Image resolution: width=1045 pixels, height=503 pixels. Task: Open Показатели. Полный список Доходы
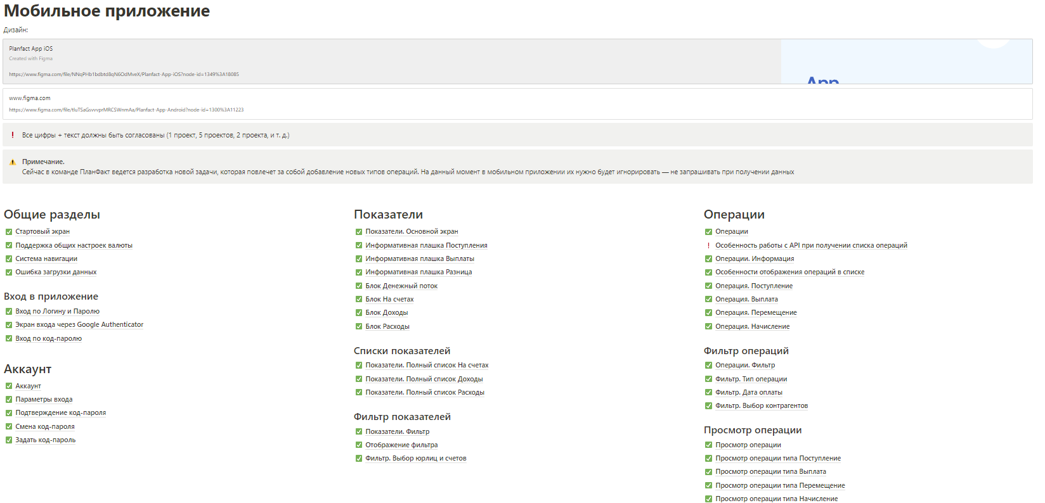click(424, 379)
